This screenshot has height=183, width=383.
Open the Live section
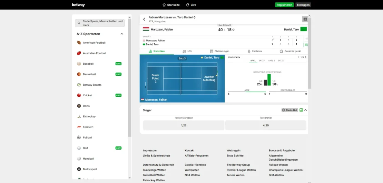click(191, 5)
